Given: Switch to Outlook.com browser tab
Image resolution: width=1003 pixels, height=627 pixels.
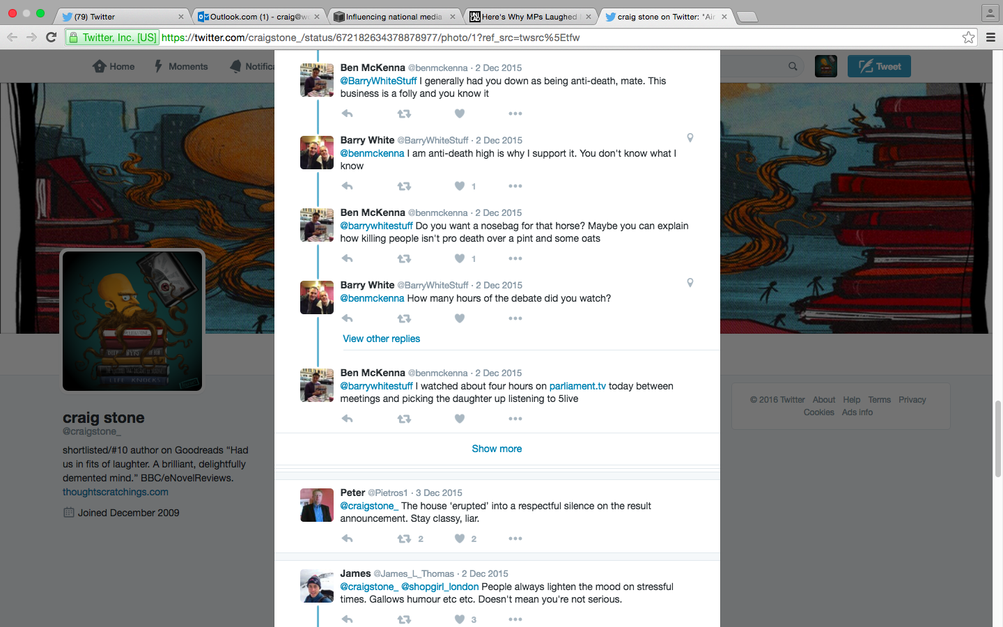Looking at the screenshot, I should pyautogui.click(x=259, y=16).
